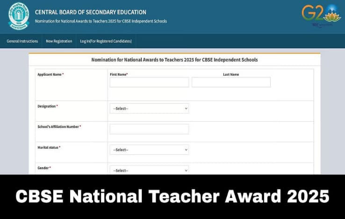Viewport: 345px width, 219px height.
Task: Click header subtitle 'Nomination for National Awards' beside emblem
Action: [x=101, y=21]
